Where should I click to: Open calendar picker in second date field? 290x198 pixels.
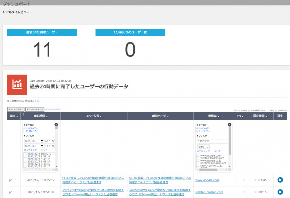click(x=42, y=146)
